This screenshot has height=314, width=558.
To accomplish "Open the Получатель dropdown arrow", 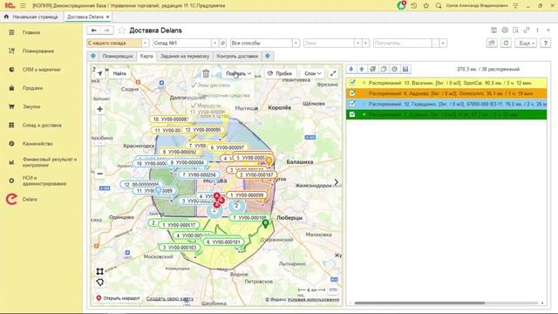I will click(443, 43).
